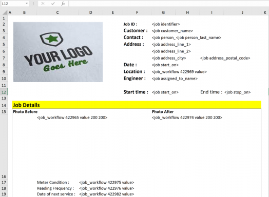This screenshot has width=269, height=197.
Task: Select column C header
Action: click(57, 12)
